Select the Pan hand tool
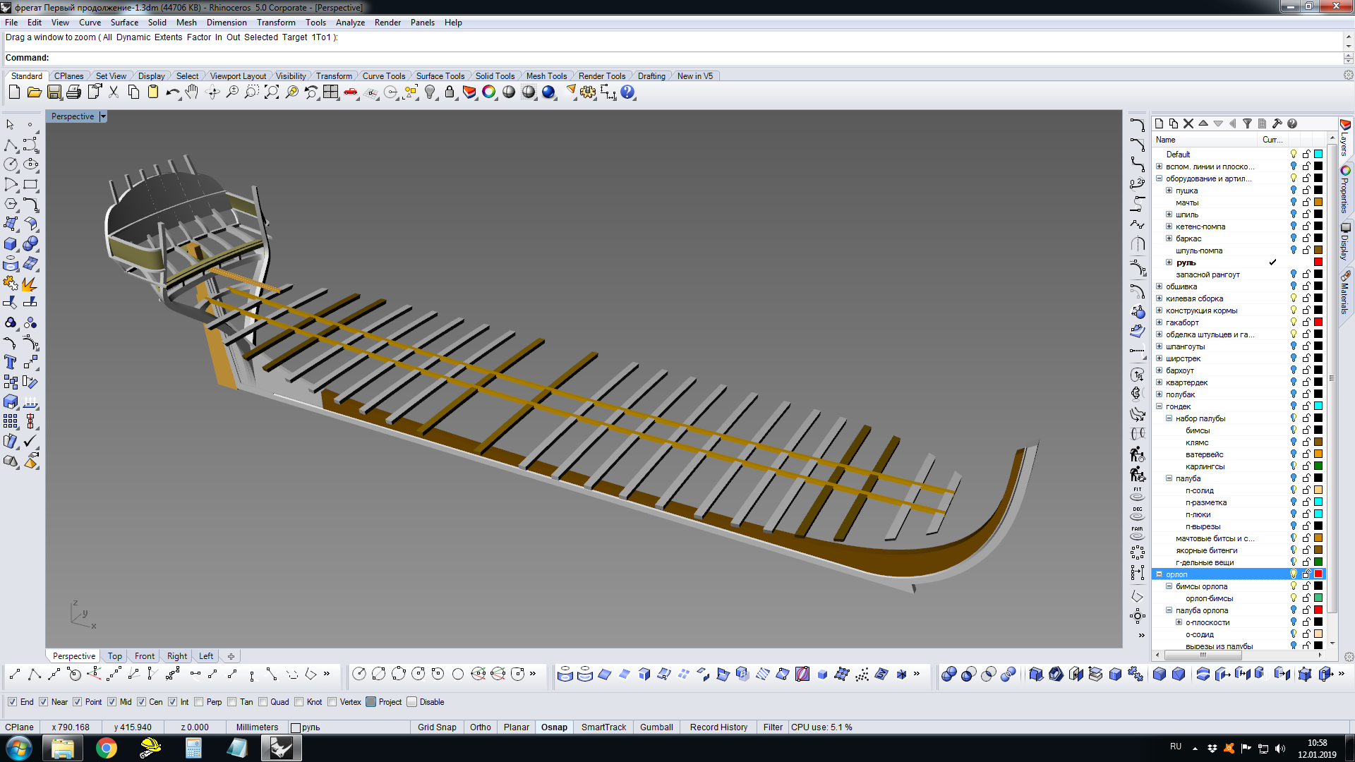The height and width of the screenshot is (762, 1355). click(192, 92)
